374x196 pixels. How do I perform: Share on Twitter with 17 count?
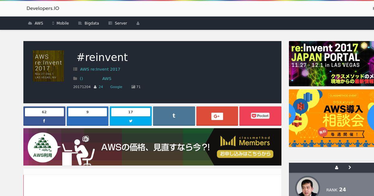coord(131,116)
